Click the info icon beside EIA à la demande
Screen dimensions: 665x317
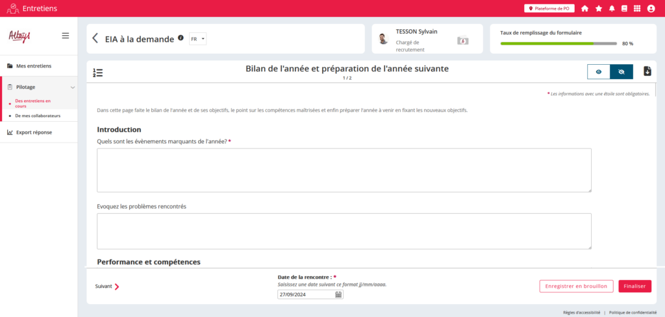tap(181, 38)
